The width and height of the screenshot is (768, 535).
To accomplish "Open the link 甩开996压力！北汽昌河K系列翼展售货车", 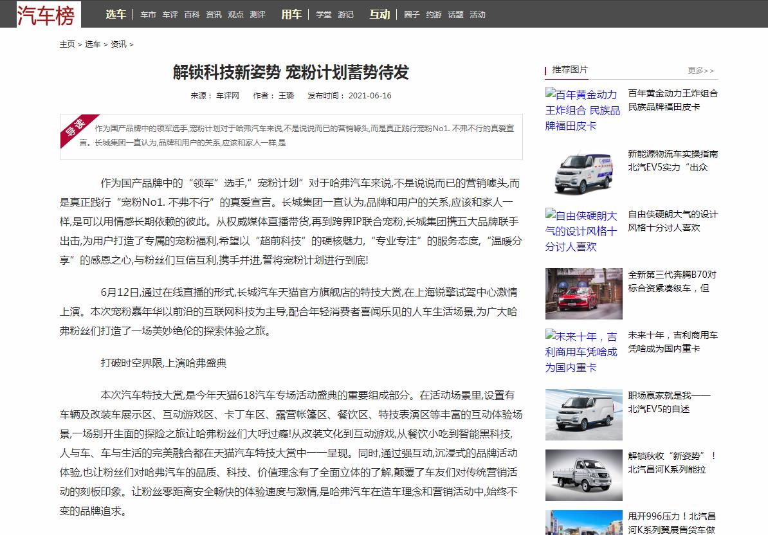I will click(x=672, y=523).
